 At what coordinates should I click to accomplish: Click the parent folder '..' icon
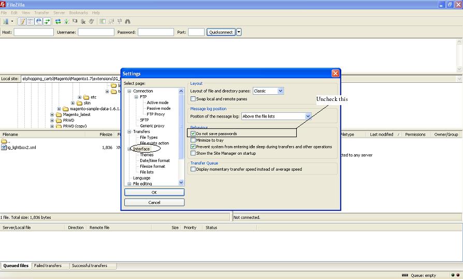4,141
